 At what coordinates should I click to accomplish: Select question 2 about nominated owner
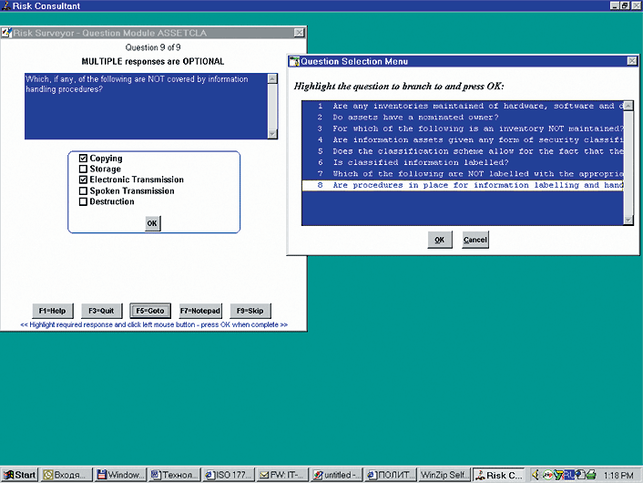(x=414, y=118)
